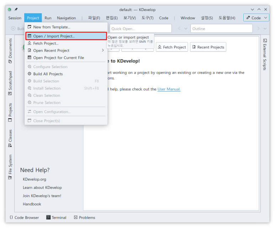Click the pin window icon in title bar
The height and width of the screenshot is (228, 275).
point(16,9)
